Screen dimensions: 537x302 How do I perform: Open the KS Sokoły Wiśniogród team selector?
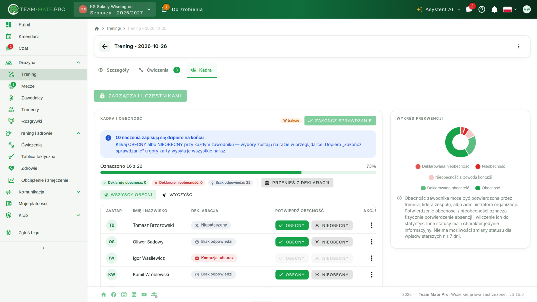(115, 9)
